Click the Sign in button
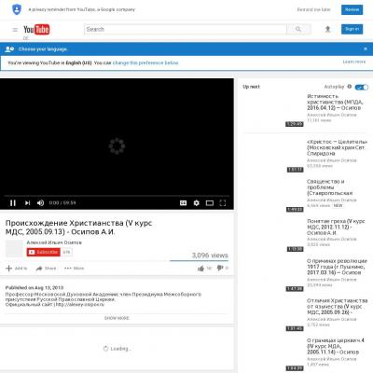Viewport: 373px width, 373px height. pyautogui.click(x=352, y=29)
